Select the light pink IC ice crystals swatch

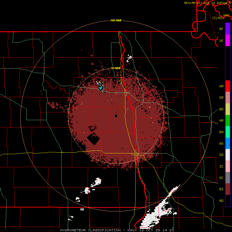click(228, 166)
